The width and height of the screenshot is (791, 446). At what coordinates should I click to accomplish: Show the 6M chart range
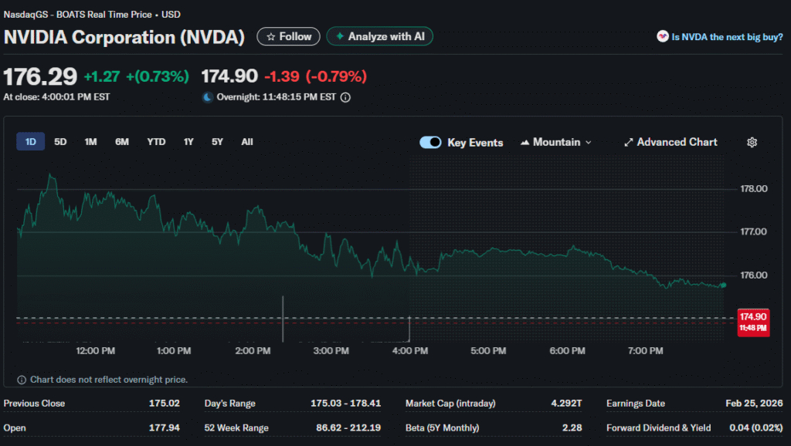pos(122,142)
